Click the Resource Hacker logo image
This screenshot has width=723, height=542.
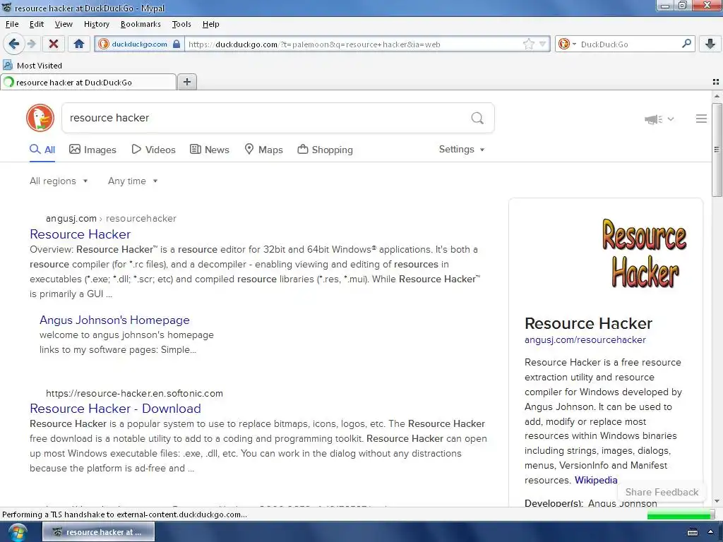tap(644, 253)
